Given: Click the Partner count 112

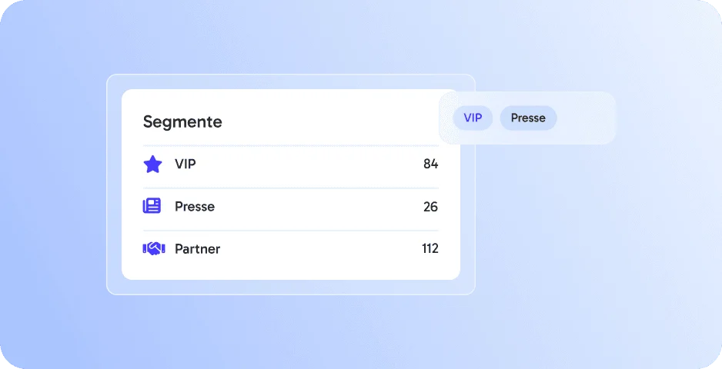Looking at the screenshot, I should [430, 248].
